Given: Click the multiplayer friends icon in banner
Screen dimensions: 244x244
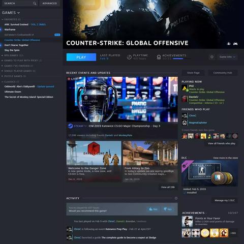Looking at the screenshot, I should (229, 44).
